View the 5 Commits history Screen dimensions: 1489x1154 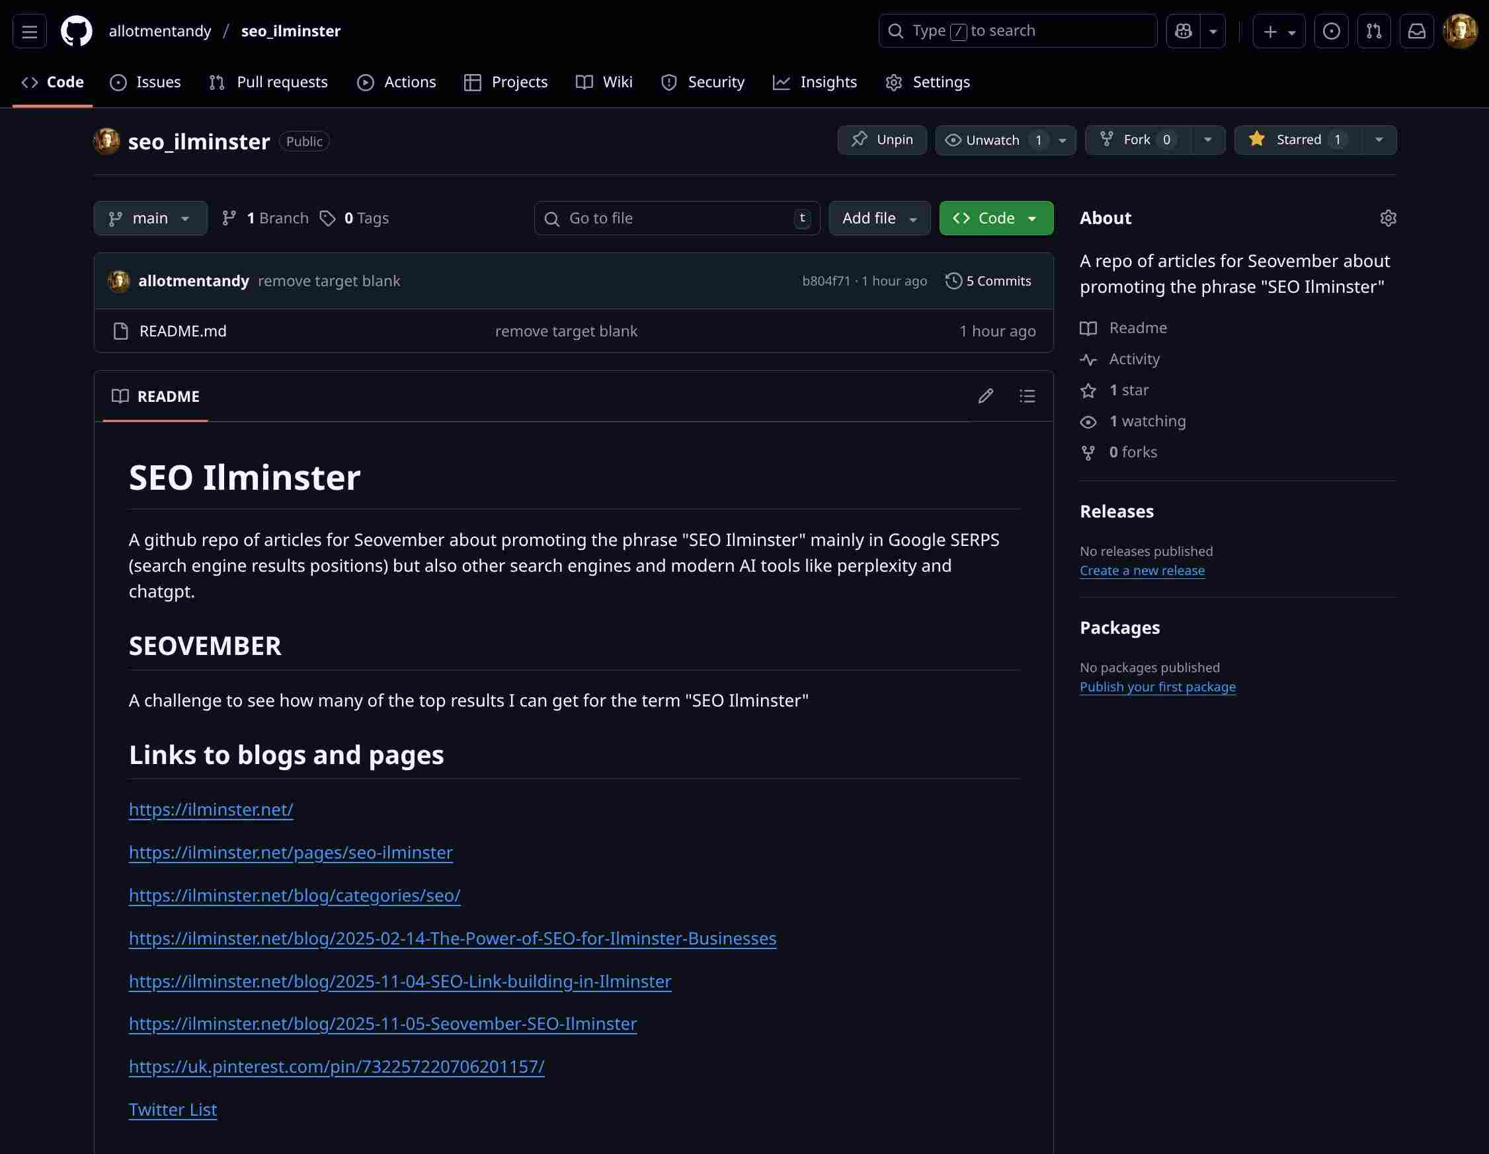point(988,280)
